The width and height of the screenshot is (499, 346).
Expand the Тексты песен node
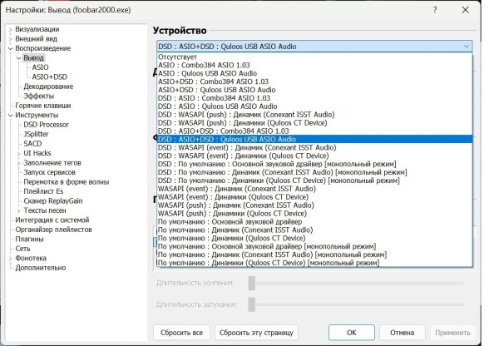tap(19, 211)
